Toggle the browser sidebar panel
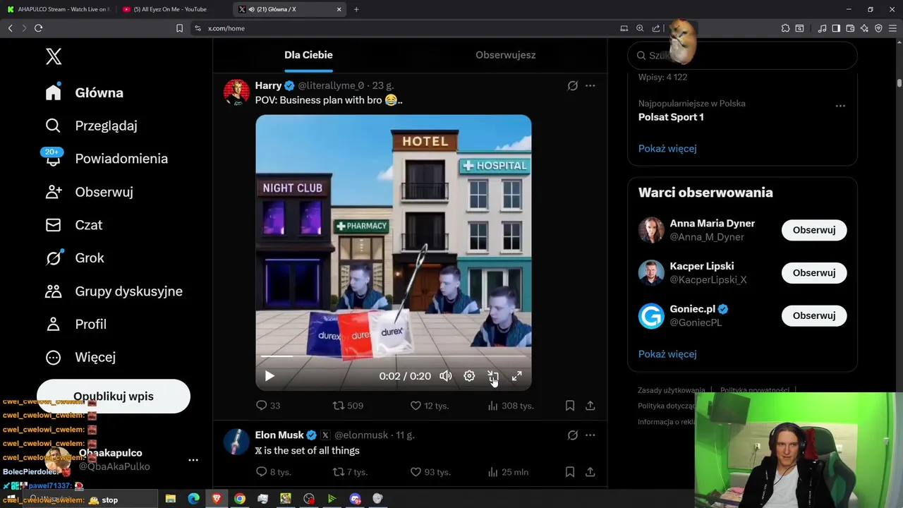 tap(836, 28)
